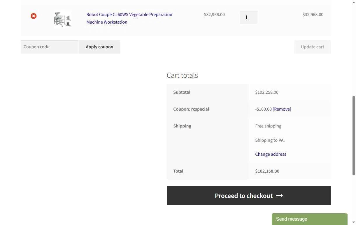Viewport: 356px width, 225px height.
Task: Select the $32,968.00 unit price text
Action: (x=214, y=15)
